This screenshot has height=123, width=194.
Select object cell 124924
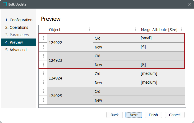click(70, 78)
